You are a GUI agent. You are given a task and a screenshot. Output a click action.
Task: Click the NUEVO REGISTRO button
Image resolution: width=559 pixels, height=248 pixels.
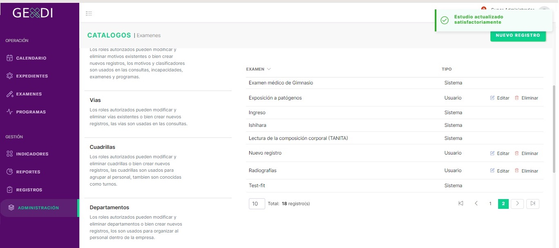[x=518, y=35]
